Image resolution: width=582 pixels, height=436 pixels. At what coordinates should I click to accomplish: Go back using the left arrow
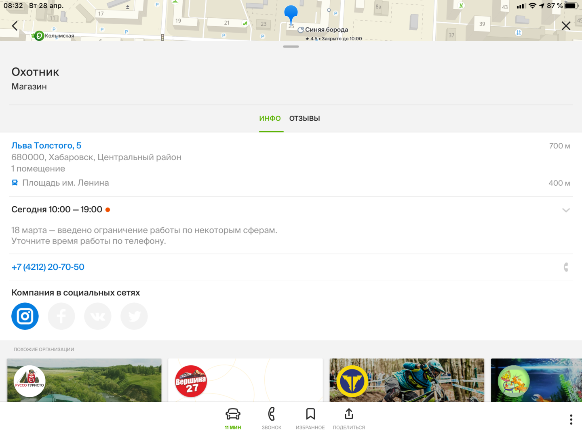pyautogui.click(x=15, y=26)
